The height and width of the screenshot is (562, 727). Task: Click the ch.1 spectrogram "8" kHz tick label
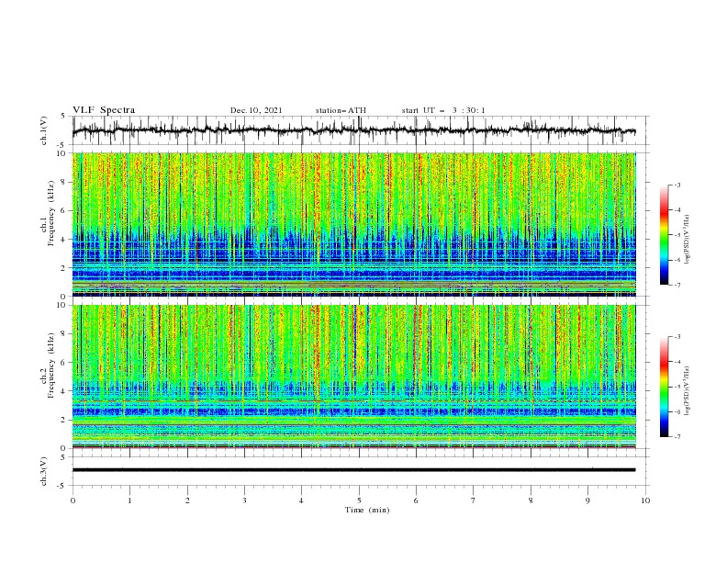click(64, 182)
